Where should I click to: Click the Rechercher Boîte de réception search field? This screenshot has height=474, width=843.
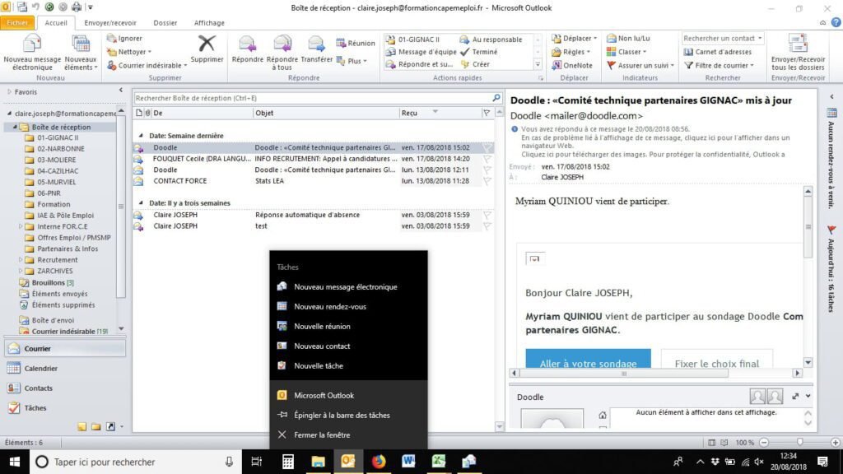tap(313, 97)
